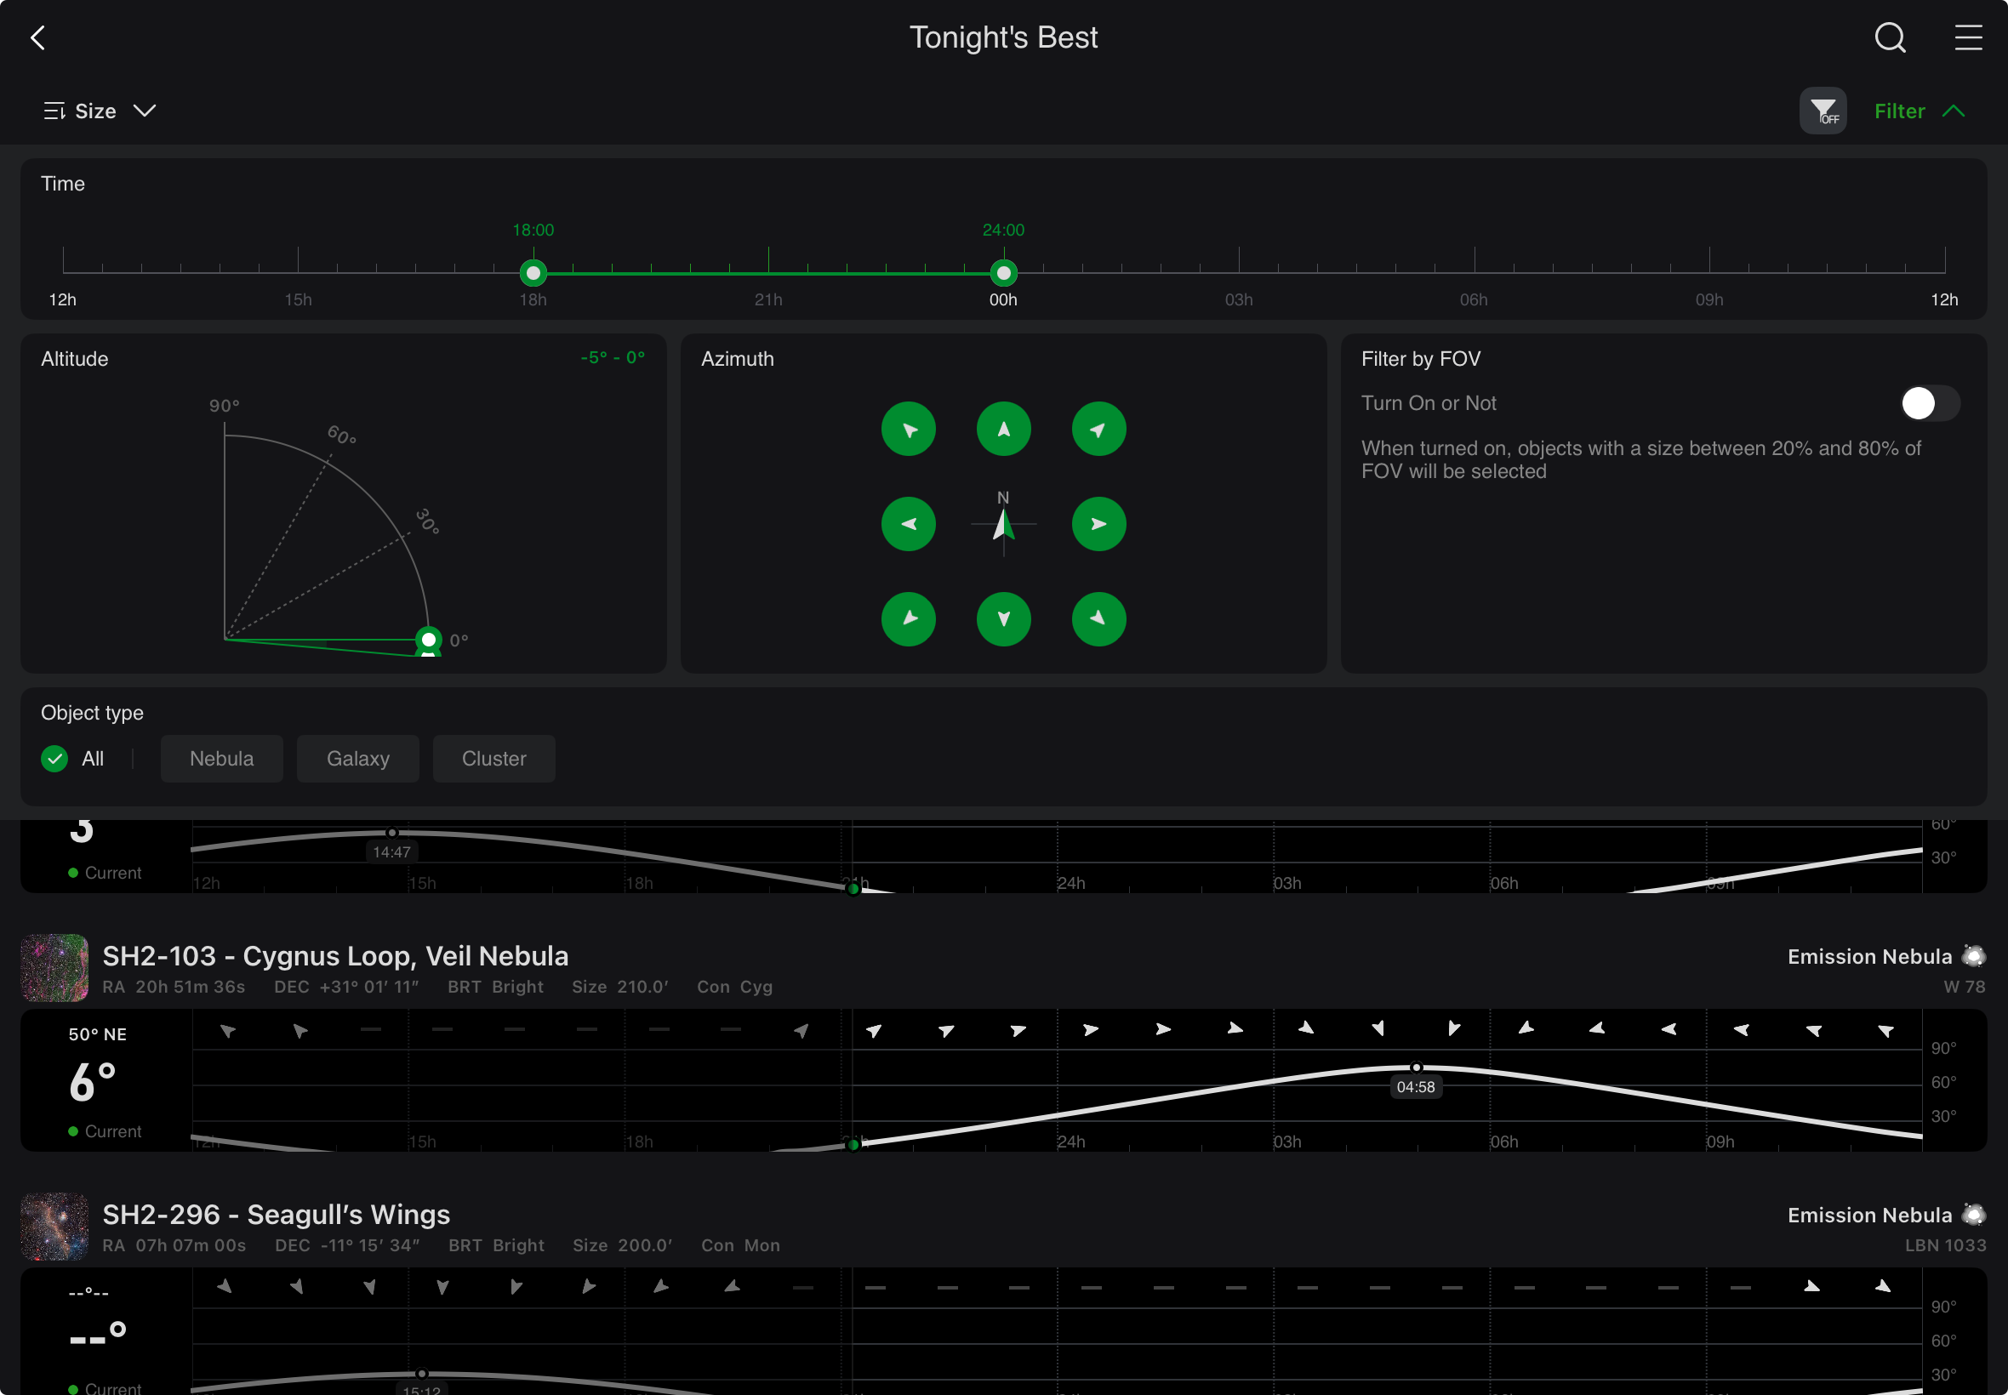This screenshot has width=2008, height=1395.
Task: Click the 6° current altitude on Veil Nebula
Action: pos(93,1082)
